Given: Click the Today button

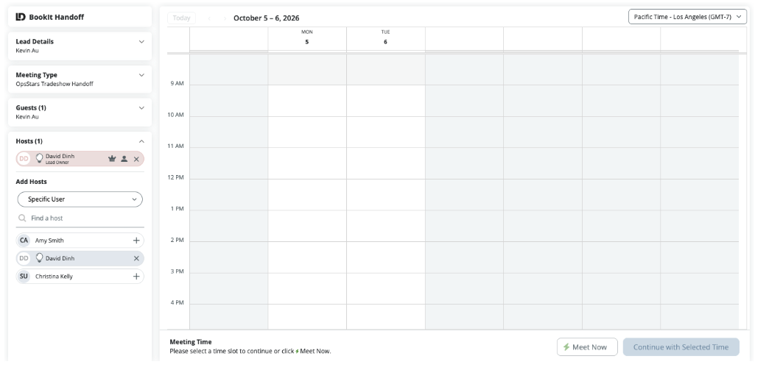Looking at the screenshot, I should [181, 18].
